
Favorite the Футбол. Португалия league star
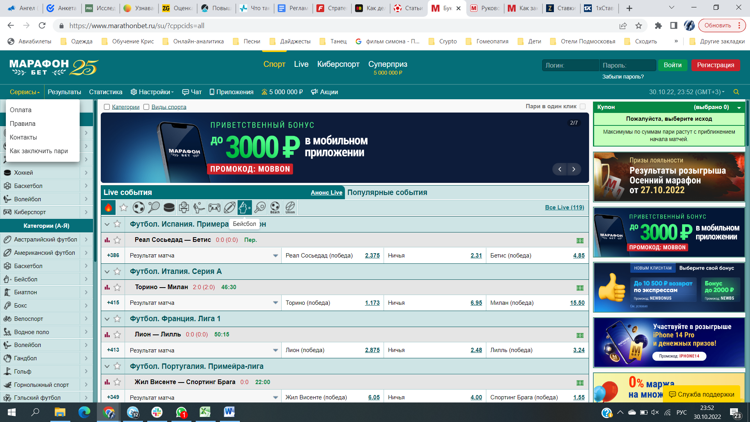(117, 366)
